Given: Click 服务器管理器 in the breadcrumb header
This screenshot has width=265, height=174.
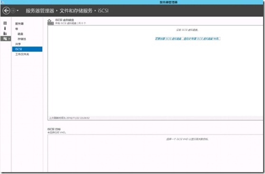Looking at the screenshot, I should pyautogui.click(x=40, y=10).
